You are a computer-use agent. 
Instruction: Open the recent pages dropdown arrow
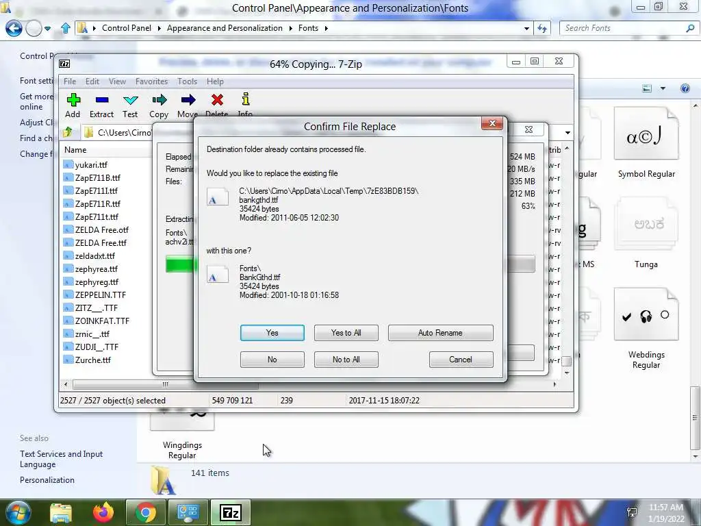(47, 28)
